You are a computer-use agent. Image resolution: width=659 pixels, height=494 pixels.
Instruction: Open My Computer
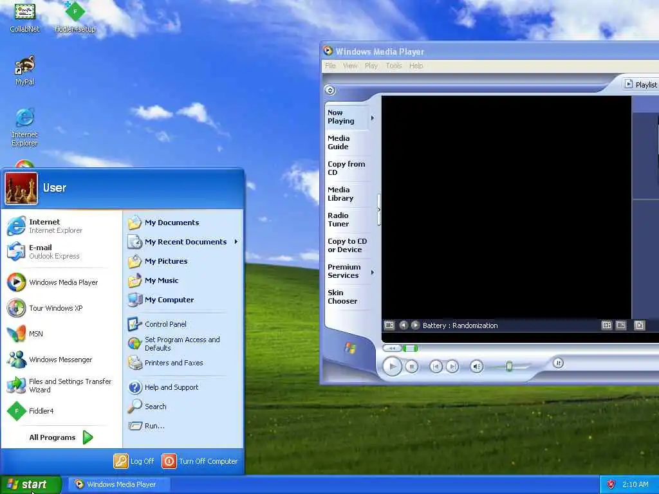point(183,300)
